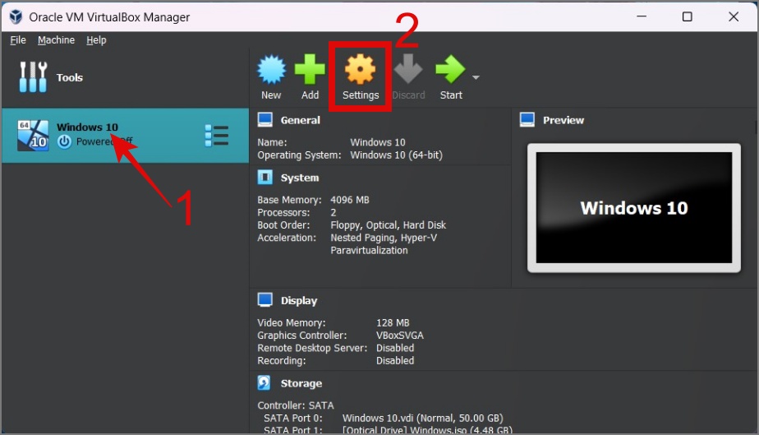Click the 'Nested Paging, Hyper-V' acceleration value
The height and width of the screenshot is (435, 759).
coord(384,238)
